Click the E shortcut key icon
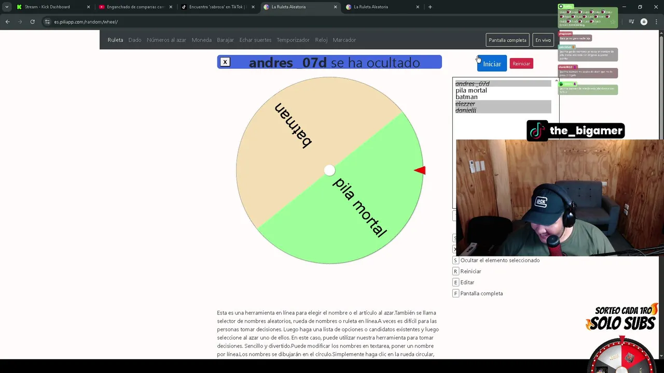This screenshot has width=664, height=373. 455,282
